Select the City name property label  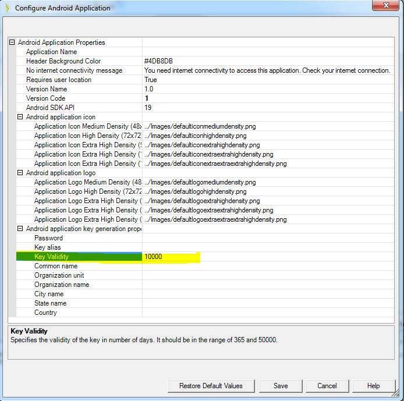[x=49, y=294]
